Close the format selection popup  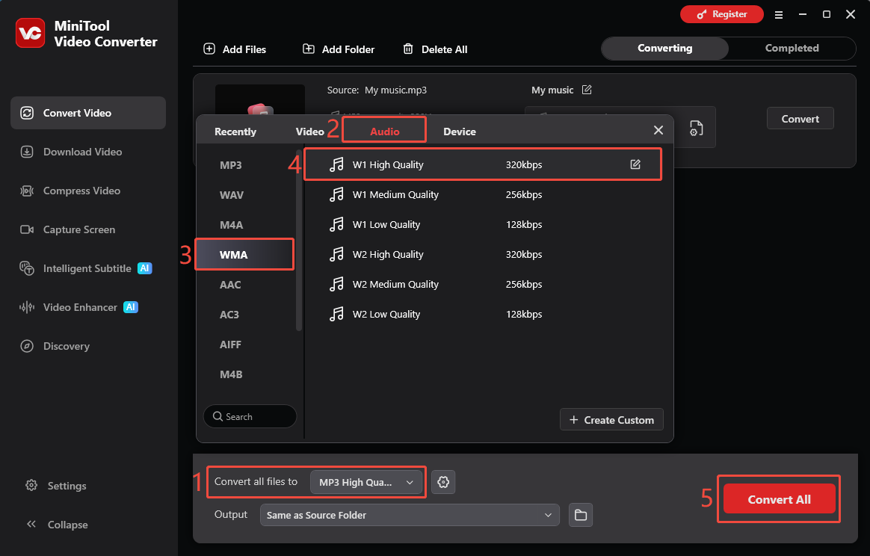(658, 130)
